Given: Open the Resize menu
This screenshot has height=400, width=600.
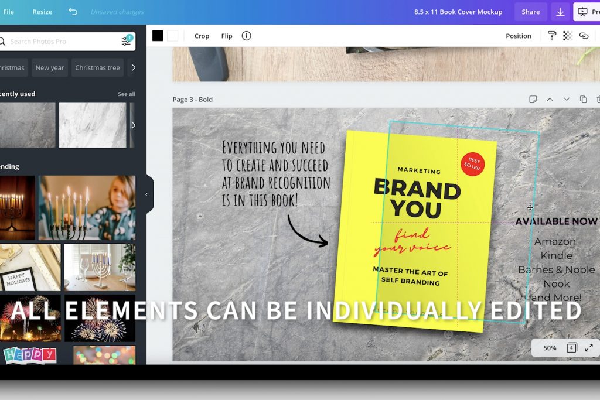Looking at the screenshot, I should click(42, 12).
